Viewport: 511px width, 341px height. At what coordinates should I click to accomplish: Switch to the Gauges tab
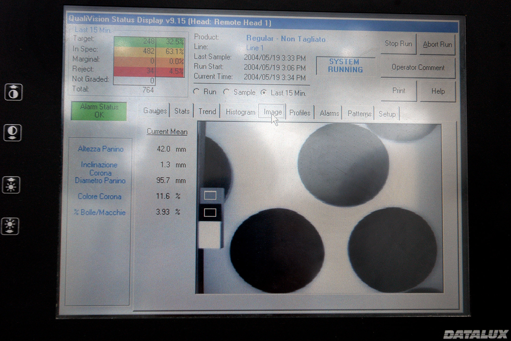pos(155,111)
